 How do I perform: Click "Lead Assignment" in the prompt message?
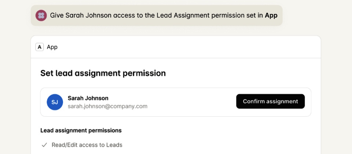pos(177,15)
